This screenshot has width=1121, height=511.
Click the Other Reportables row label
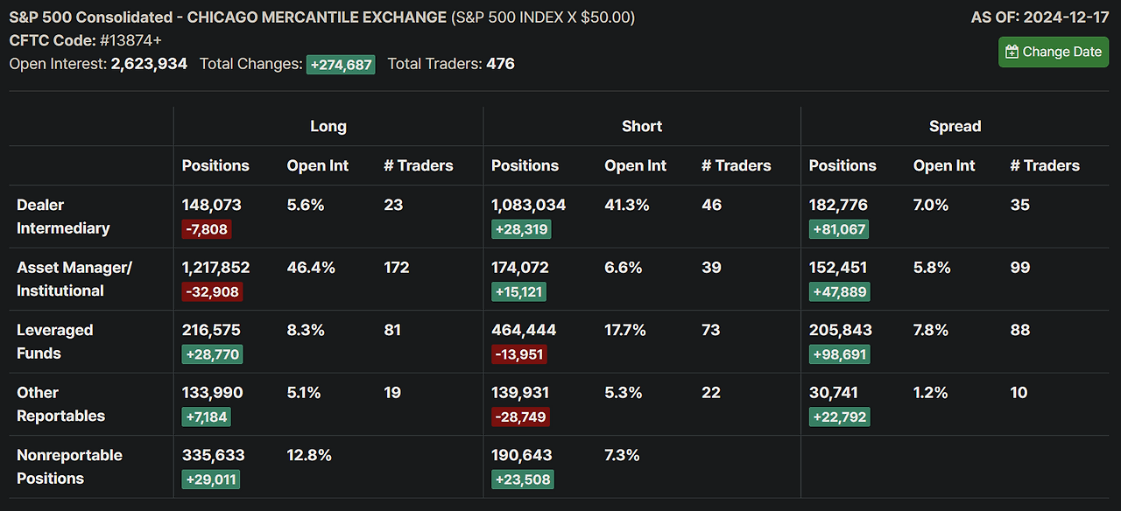[x=60, y=404]
